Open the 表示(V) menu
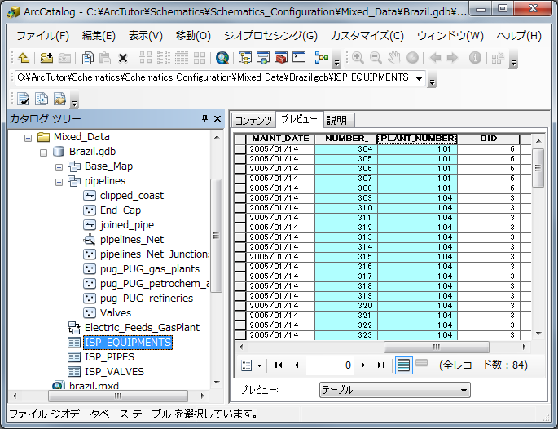Viewport: 558px width, 429px height. pos(145,36)
